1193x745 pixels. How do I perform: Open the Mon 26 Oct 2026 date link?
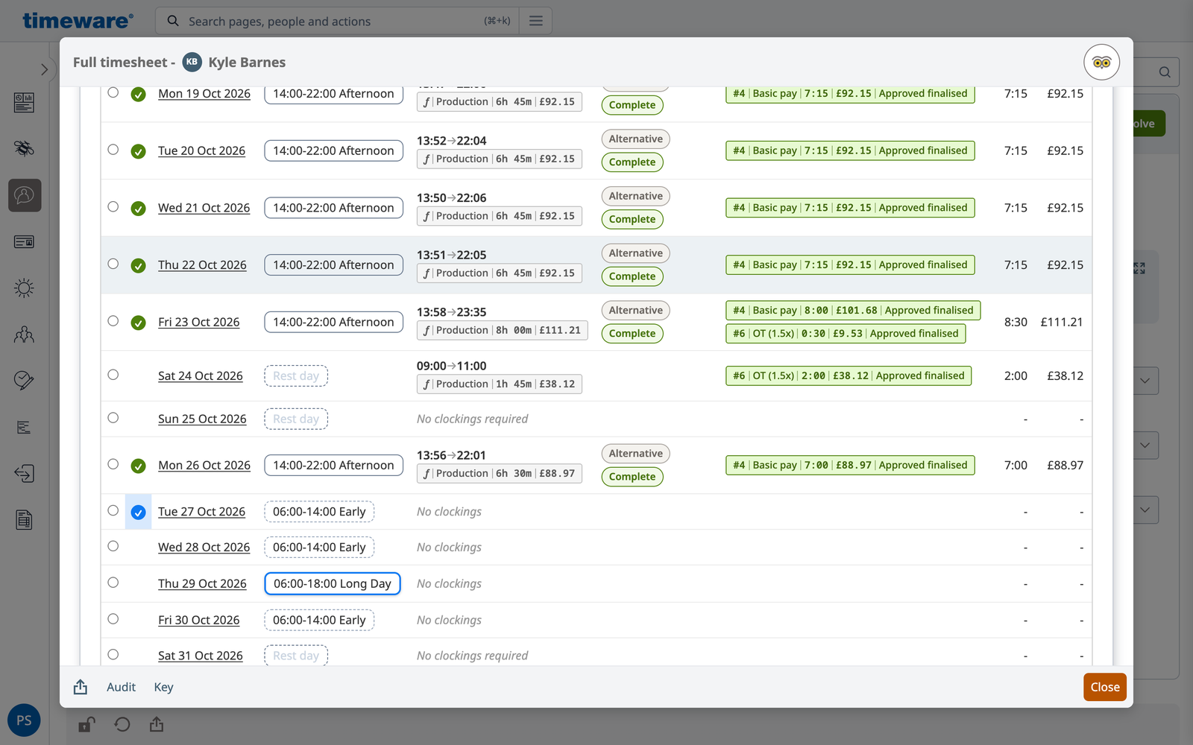click(204, 465)
